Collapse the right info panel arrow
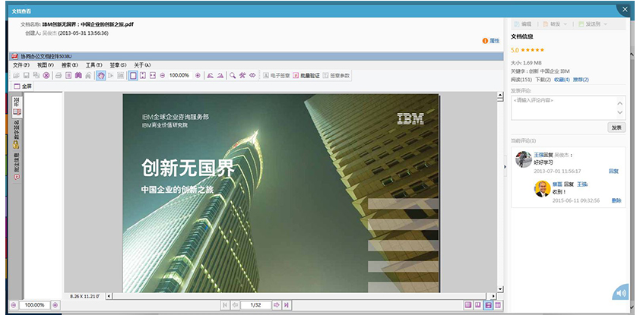This screenshot has width=640, height=315. click(x=505, y=167)
